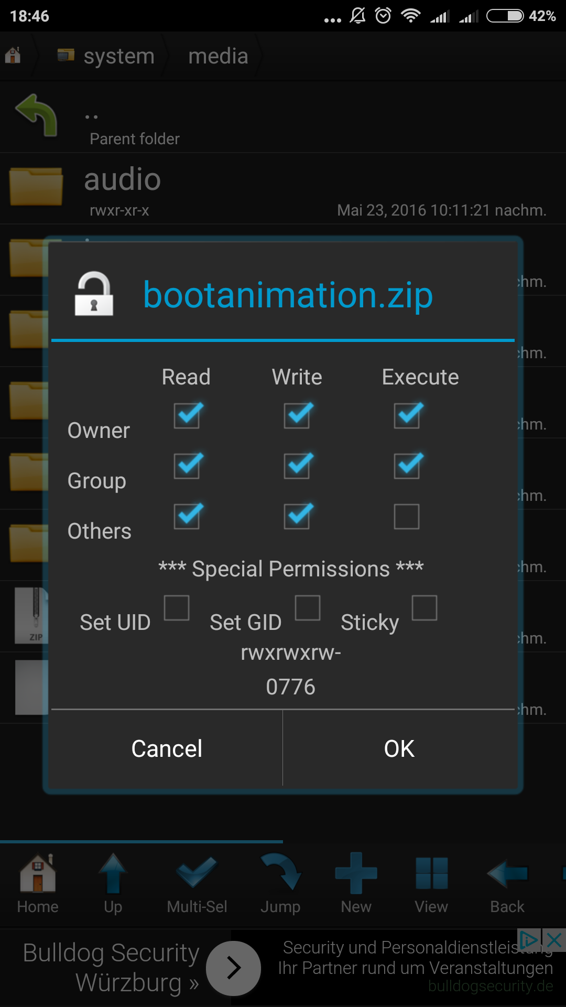Tap the green parent folder arrow

tap(37, 115)
